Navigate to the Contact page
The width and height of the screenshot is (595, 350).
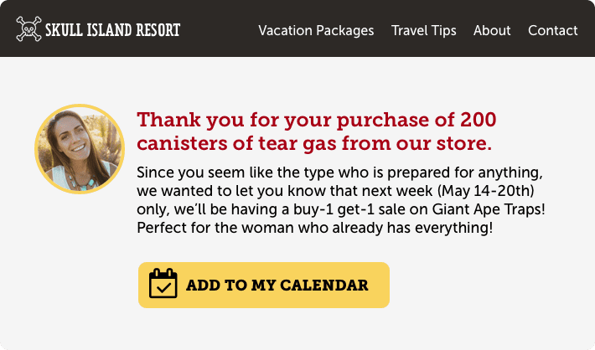click(552, 30)
